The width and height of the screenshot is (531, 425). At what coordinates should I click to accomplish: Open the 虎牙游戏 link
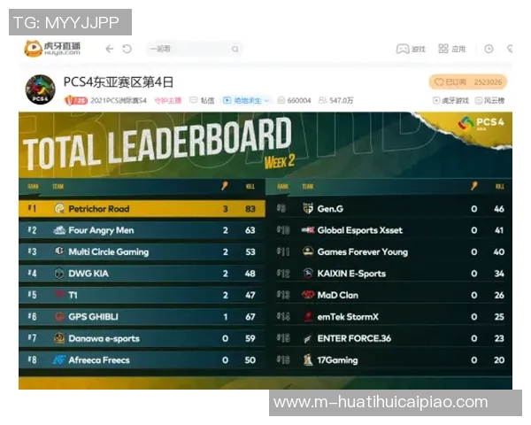[450, 100]
